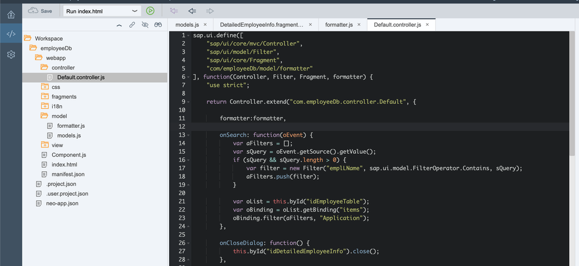Collapse the model folder

pyautogui.click(x=45, y=116)
